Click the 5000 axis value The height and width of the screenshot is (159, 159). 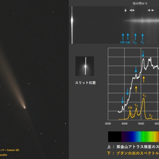point(141,124)
